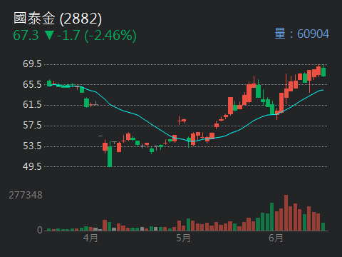Click the 57.5 price axis label
The height and width of the screenshot is (257, 342).
point(32,126)
